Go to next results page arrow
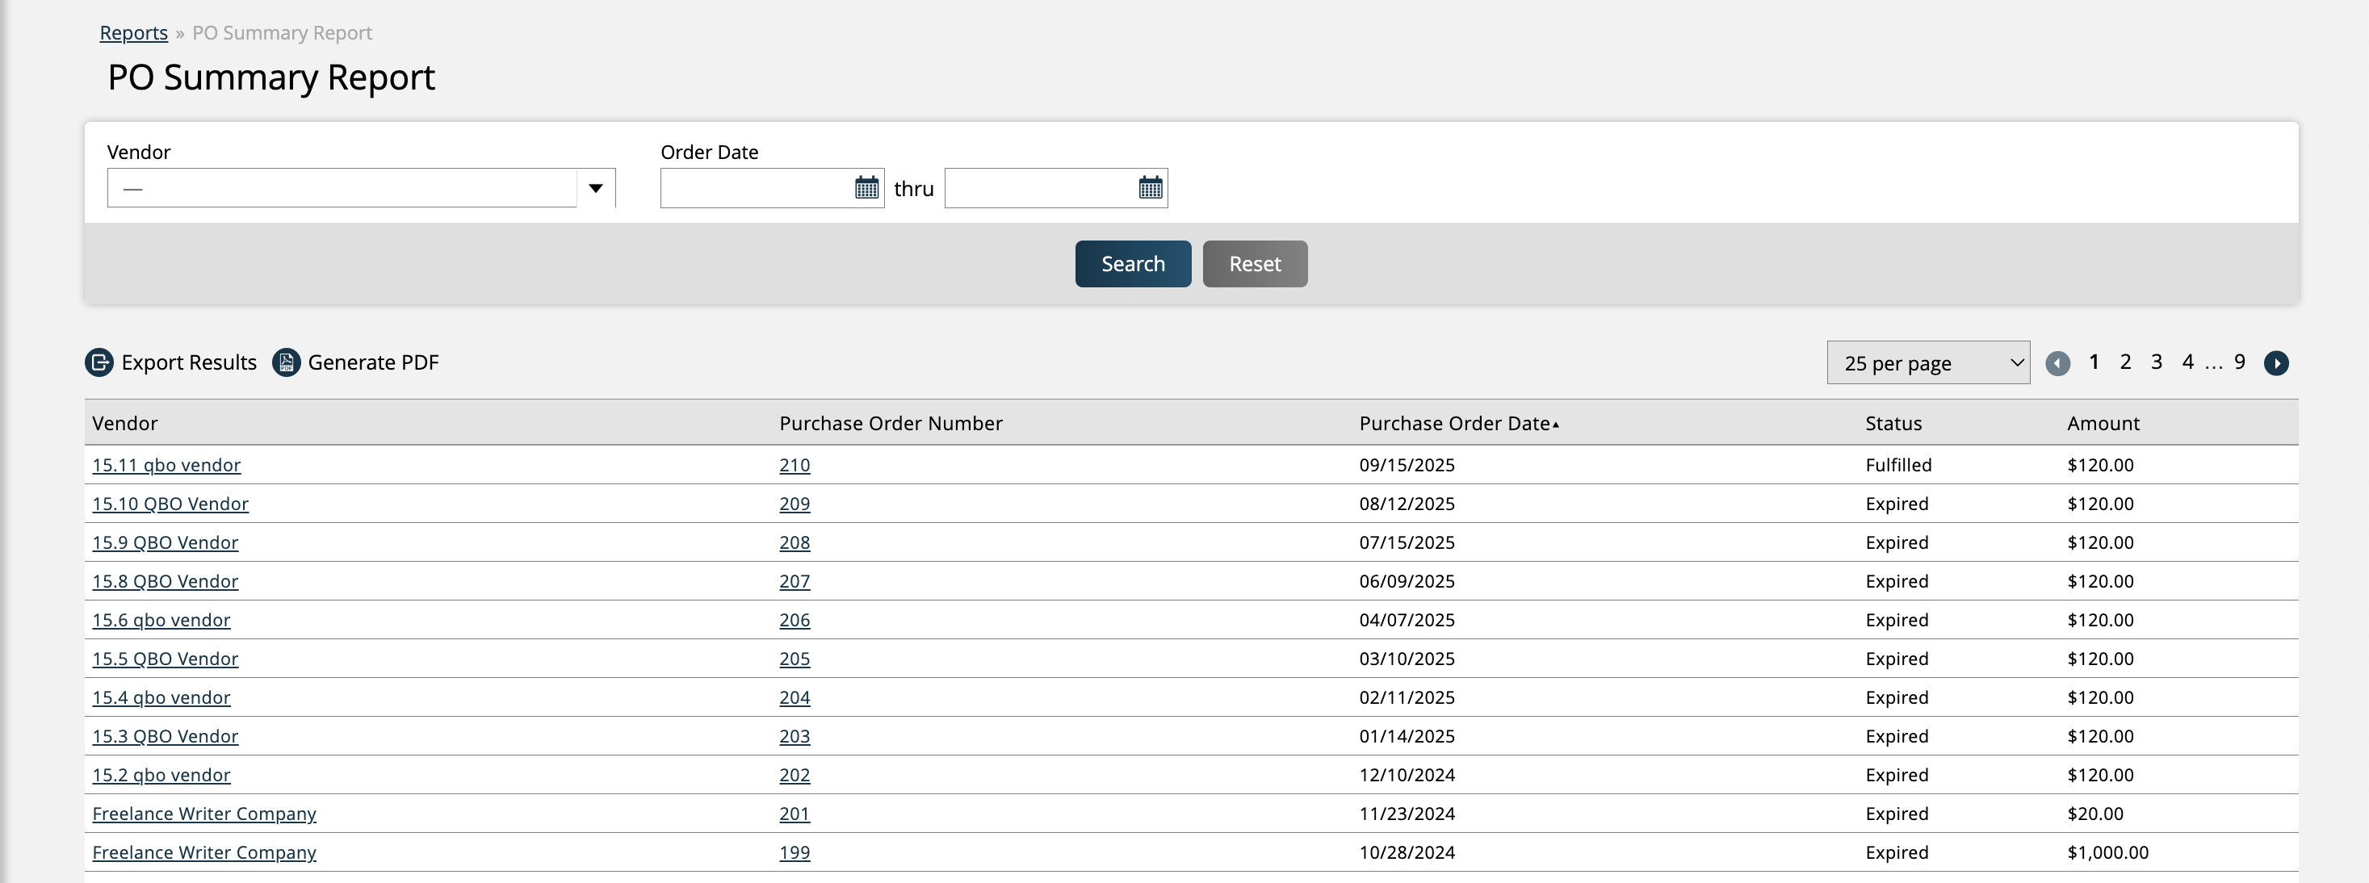Image resolution: width=2369 pixels, height=883 pixels. click(x=2276, y=363)
